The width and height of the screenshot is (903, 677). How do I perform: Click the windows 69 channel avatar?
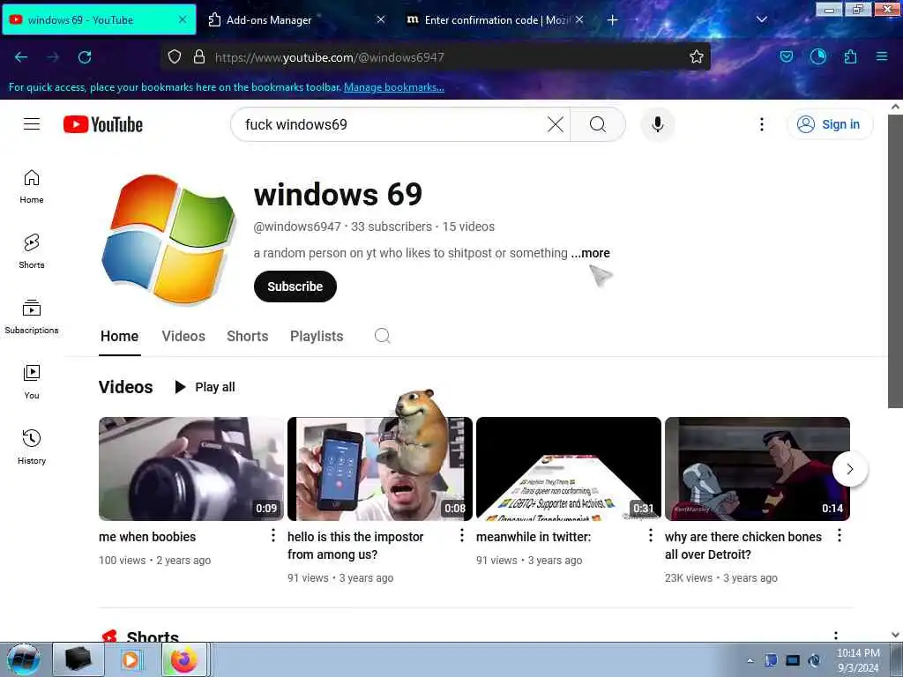point(168,239)
